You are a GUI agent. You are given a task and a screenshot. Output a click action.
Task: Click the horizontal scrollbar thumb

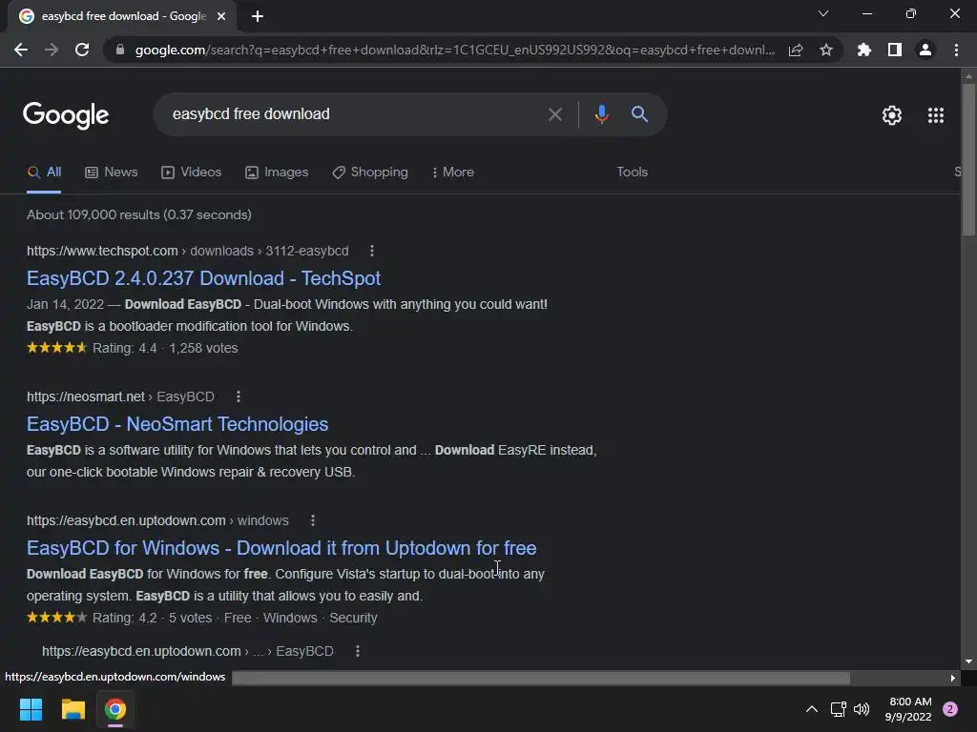541,678
